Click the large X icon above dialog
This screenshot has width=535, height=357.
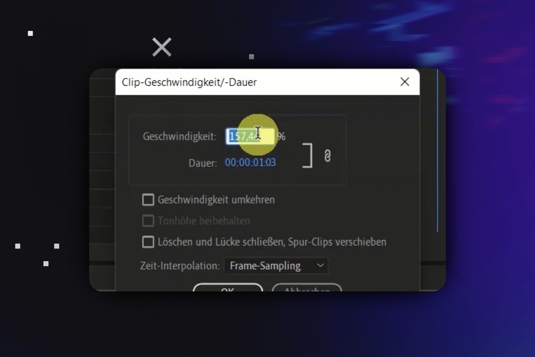coord(162,47)
